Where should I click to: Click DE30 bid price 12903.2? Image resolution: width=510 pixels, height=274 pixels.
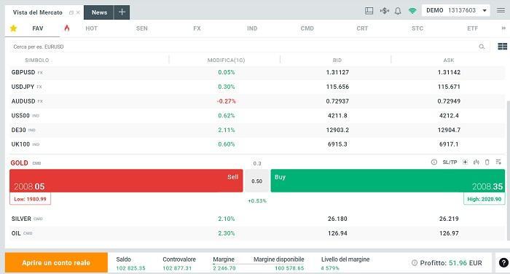tap(337, 130)
